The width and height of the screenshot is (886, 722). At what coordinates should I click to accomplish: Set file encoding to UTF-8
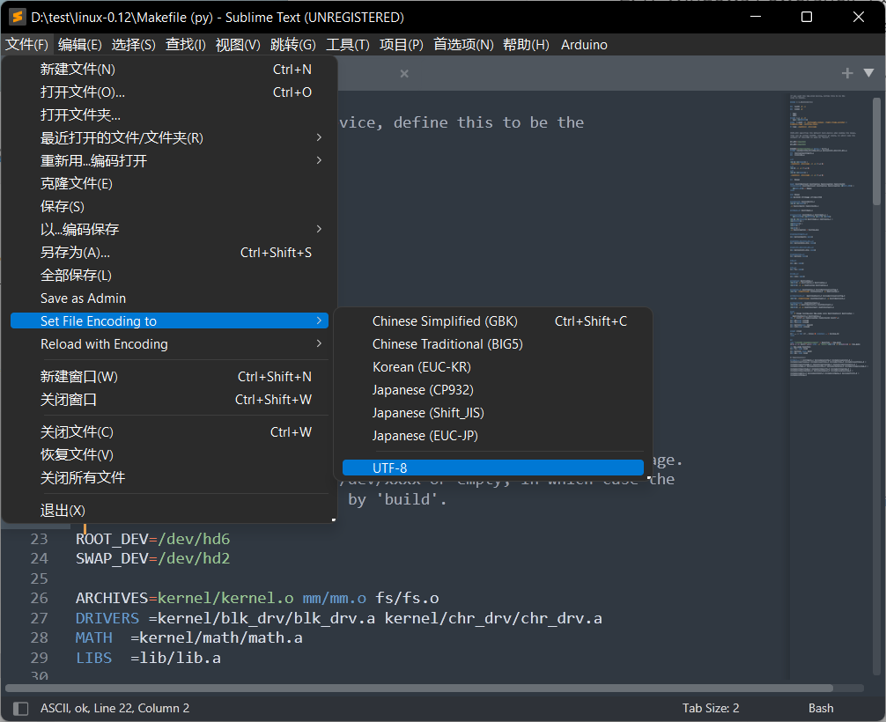[x=492, y=468]
